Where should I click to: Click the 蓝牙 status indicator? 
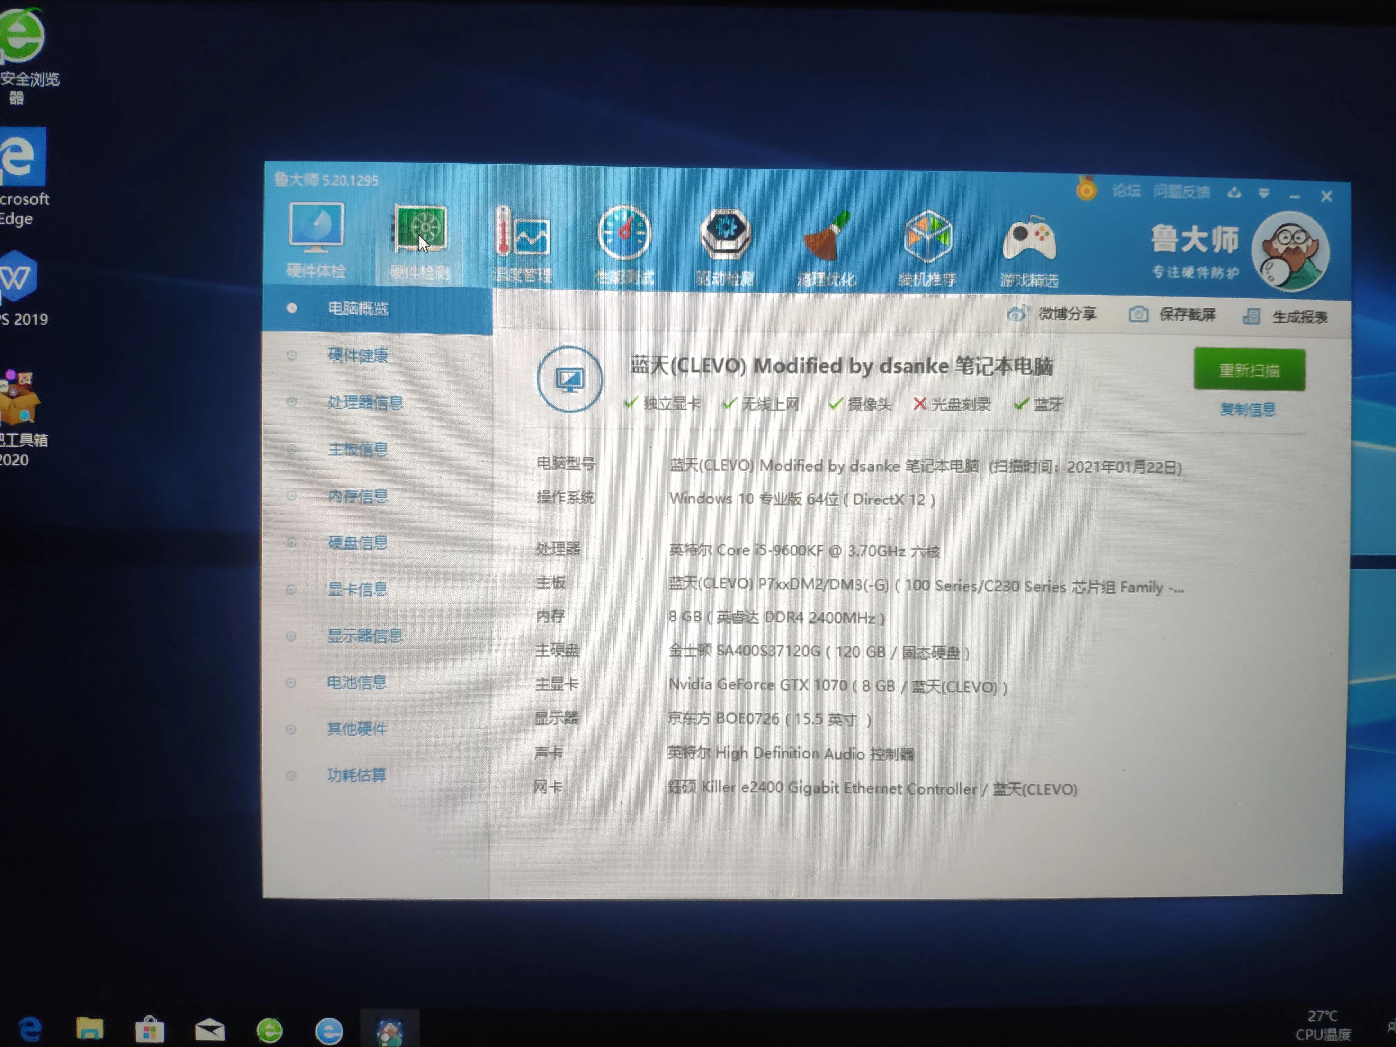1038,404
